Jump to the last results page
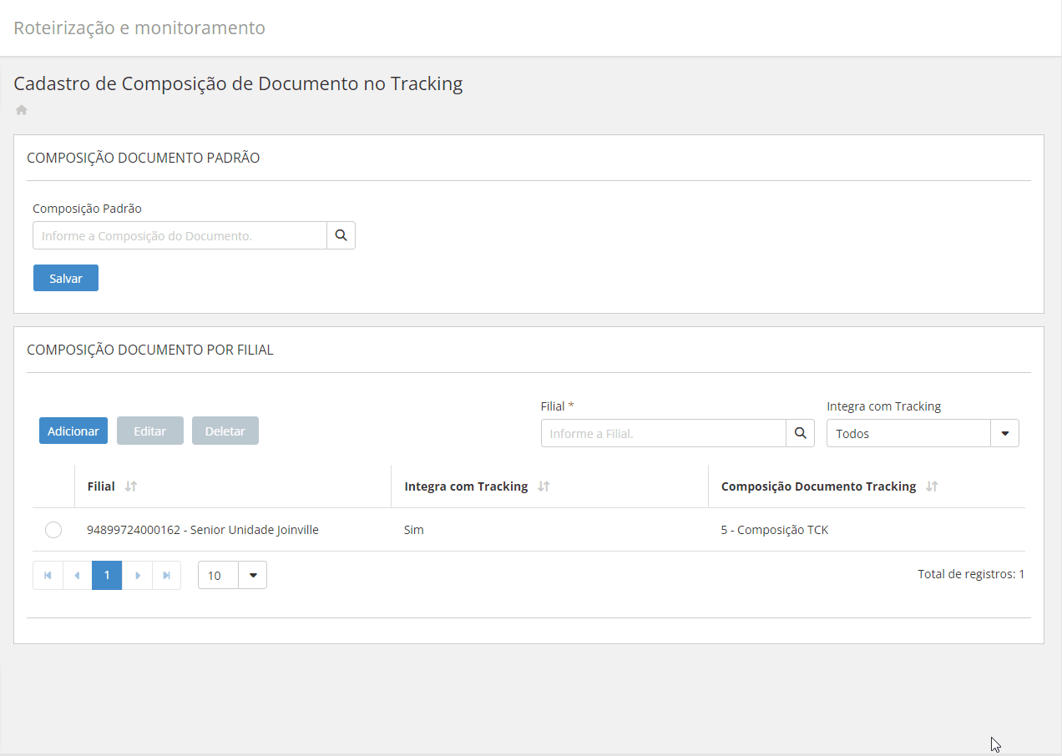This screenshot has height=756, width=1062. [167, 576]
